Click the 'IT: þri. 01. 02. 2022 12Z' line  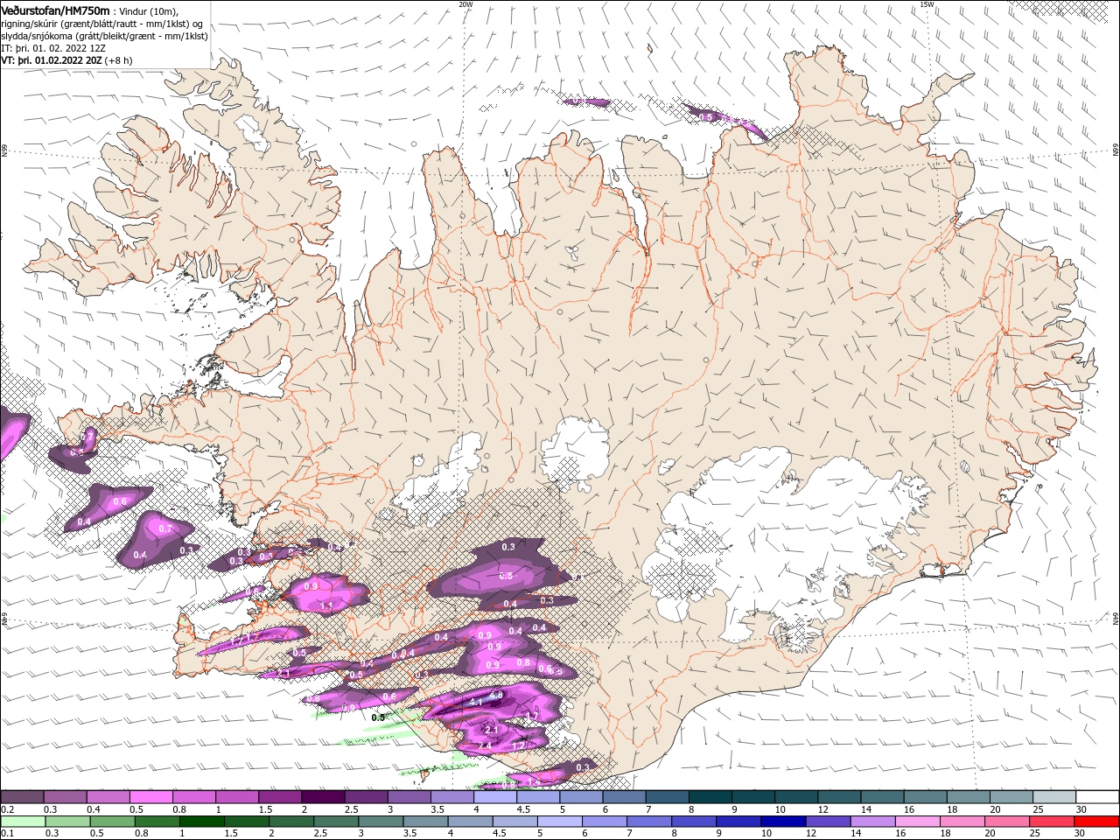click(x=53, y=48)
